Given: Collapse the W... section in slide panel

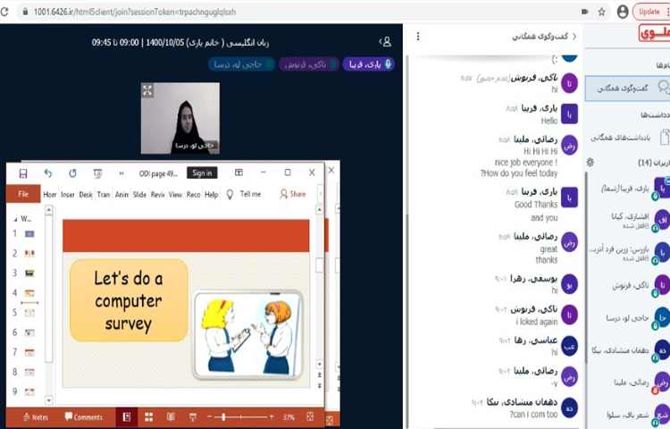Looking at the screenshot, I should point(15,219).
